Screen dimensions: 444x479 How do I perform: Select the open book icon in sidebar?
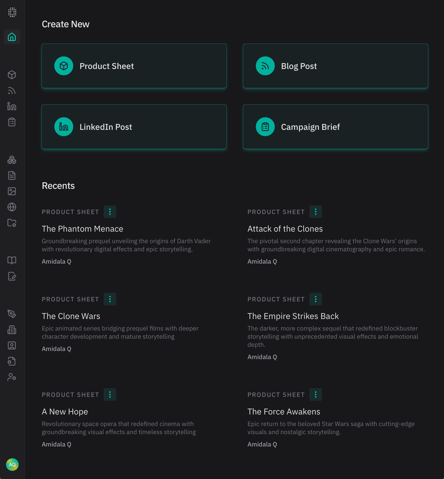pos(12,260)
